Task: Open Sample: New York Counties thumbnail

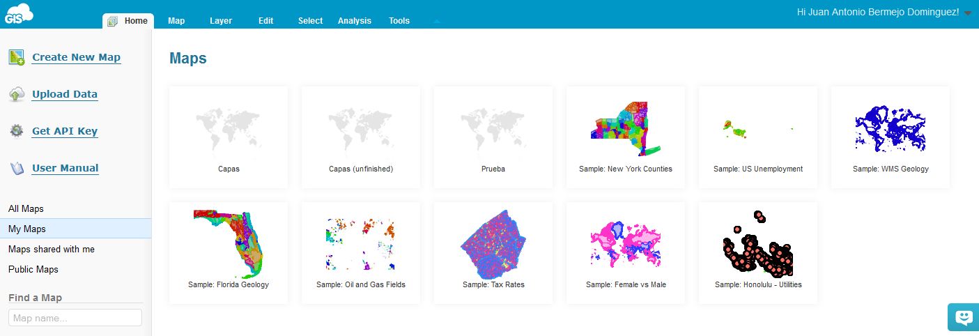Action: 625,128
